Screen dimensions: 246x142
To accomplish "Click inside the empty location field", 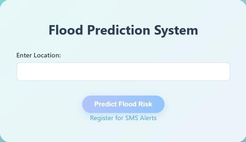I will coord(123,71).
